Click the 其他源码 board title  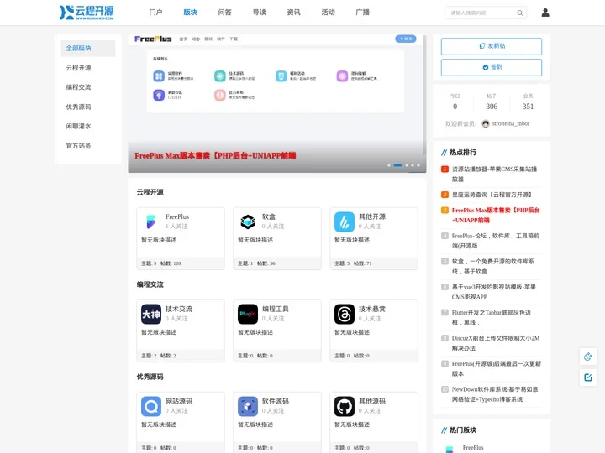click(372, 401)
